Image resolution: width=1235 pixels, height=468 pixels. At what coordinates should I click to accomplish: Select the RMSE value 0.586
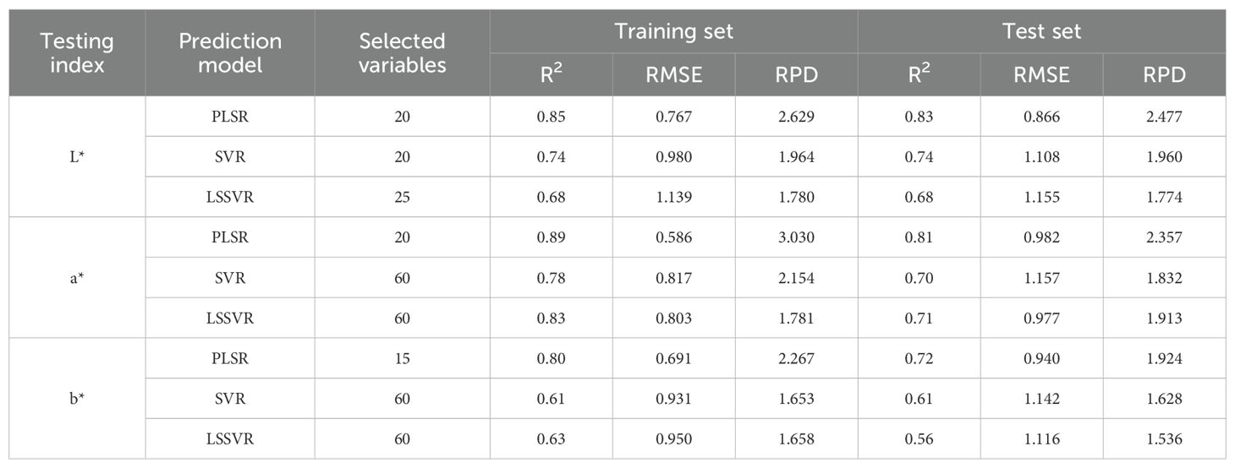pos(673,237)
